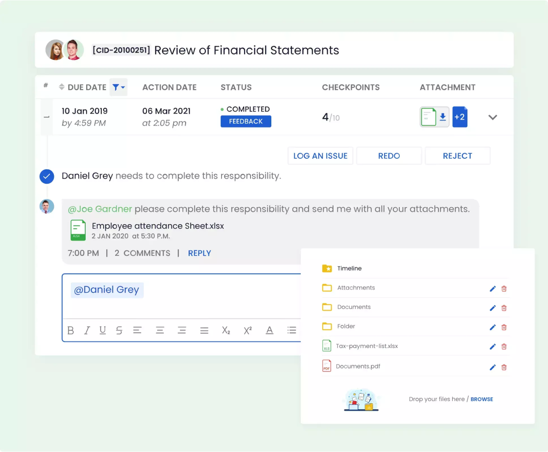The height and width of the screenshot is (452, 548).
Task: Delete the Attachments folder
Action: coord(504,289)
